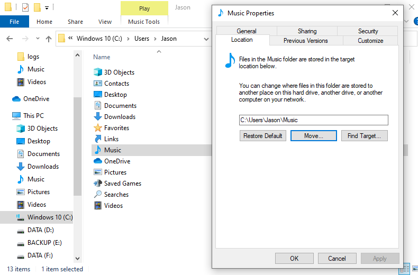Screen dimensions: 418x275
Task: Click navigation pane scrollbar up arrow
Action: [x=78, y=55]
